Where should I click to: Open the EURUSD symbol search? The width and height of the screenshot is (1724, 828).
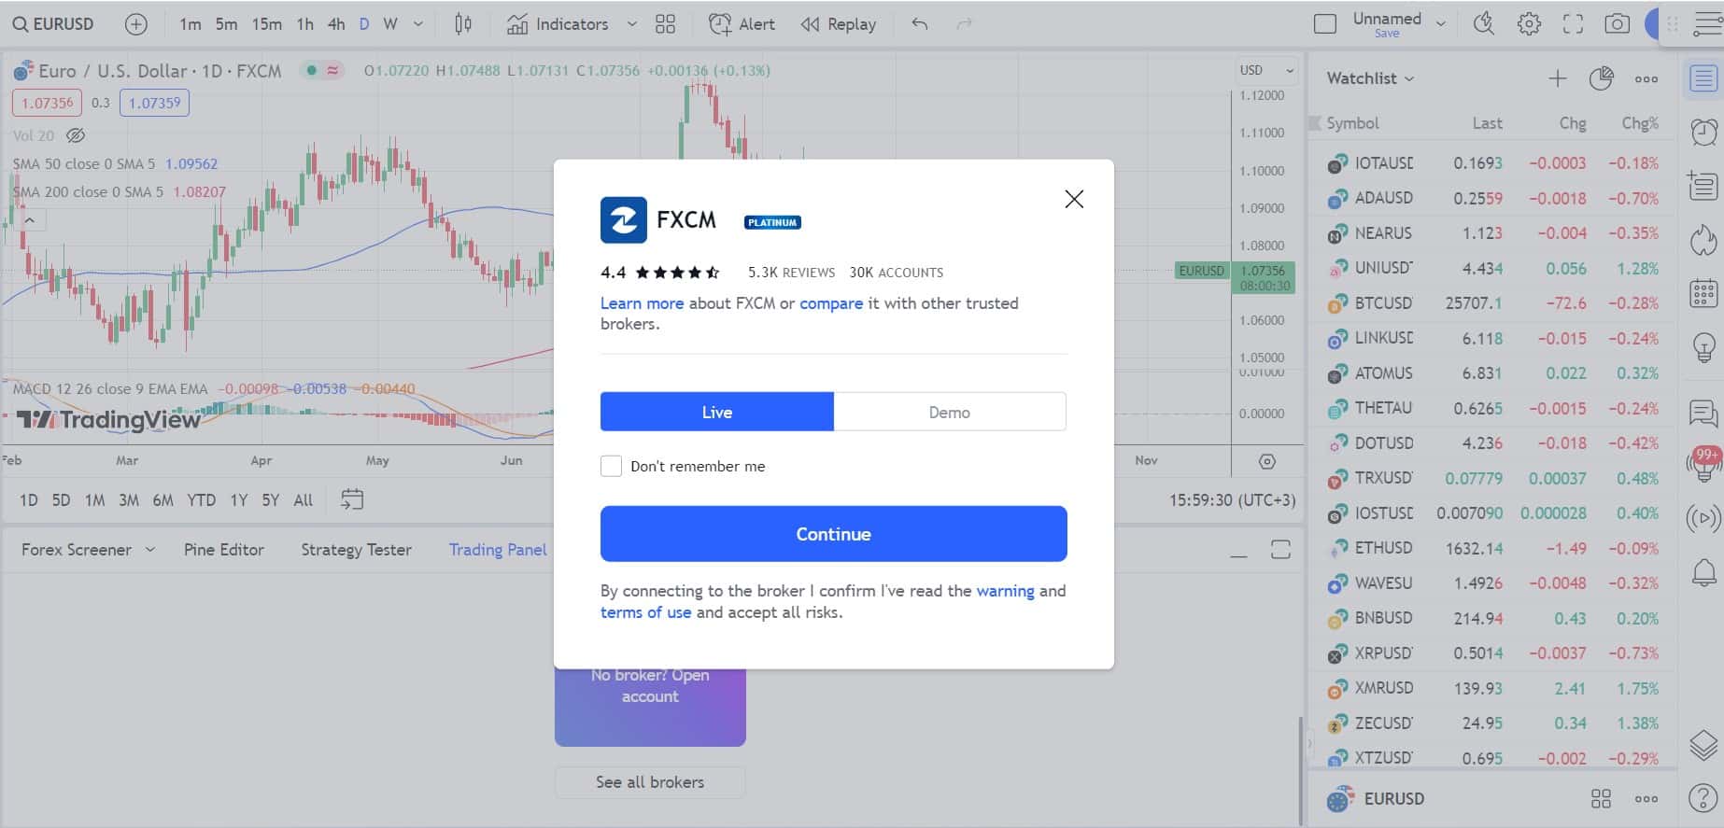point(54,24)
